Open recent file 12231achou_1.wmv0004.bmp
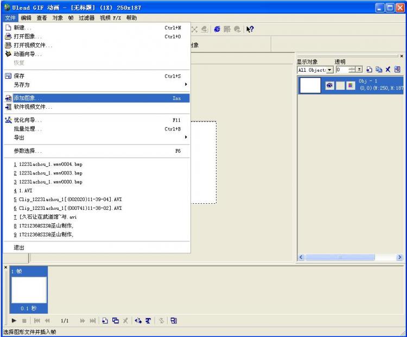 coord(97,164)
